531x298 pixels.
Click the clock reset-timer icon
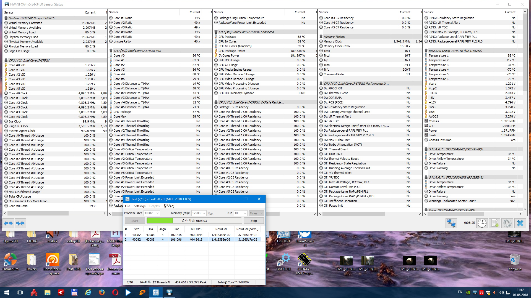click(482, 223)
